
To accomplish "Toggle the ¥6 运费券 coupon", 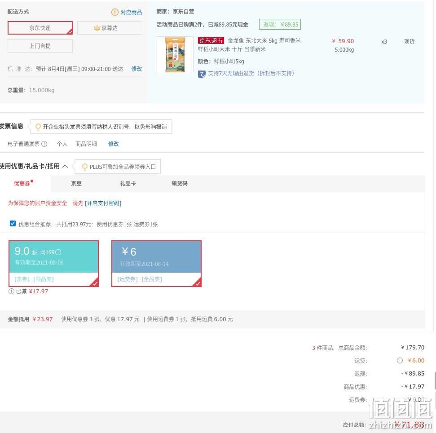I will (157, 264).
